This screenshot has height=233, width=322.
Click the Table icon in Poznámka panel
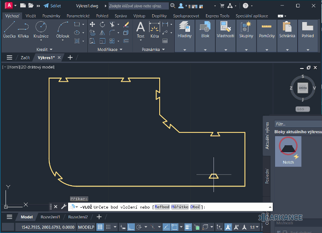(165, 41)
